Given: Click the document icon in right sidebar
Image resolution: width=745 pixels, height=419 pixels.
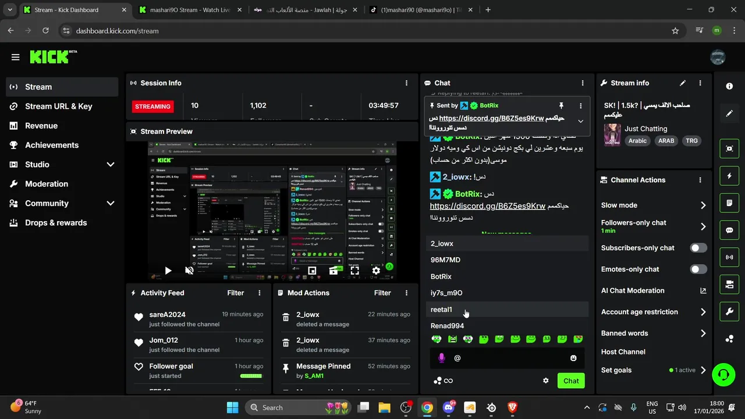Looking at the screenshot, I should tap(729, 203).
